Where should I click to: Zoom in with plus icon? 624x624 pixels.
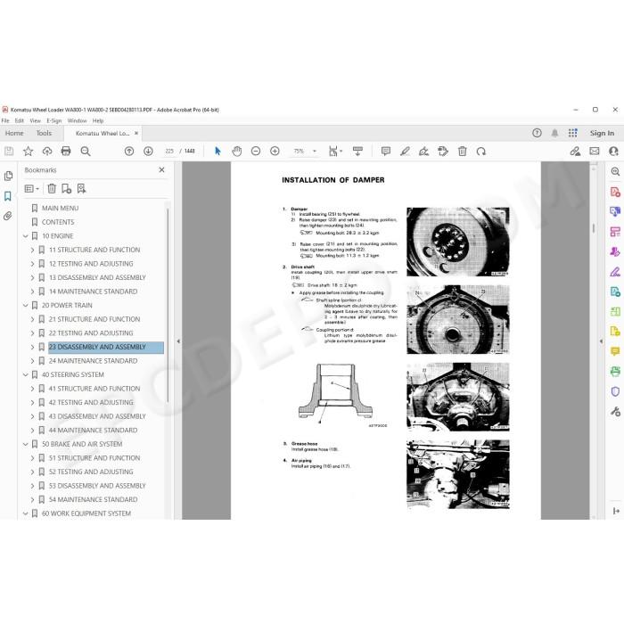pyautogui.click(x=275, y=152)
